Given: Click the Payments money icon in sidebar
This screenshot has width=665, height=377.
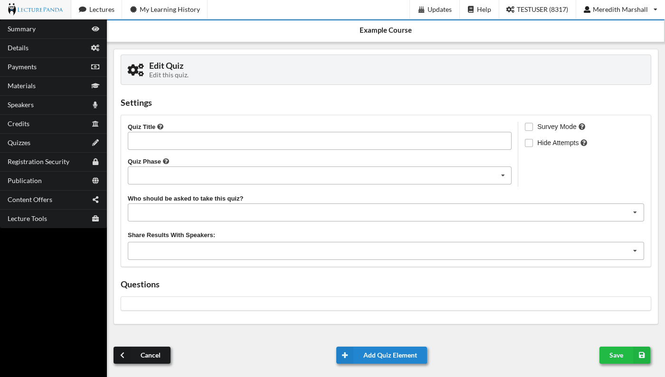Looking at the screenshot, I should 95,67.
